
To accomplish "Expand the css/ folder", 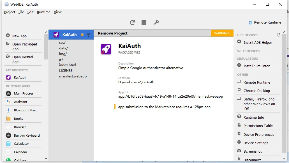I will (62, 43).
